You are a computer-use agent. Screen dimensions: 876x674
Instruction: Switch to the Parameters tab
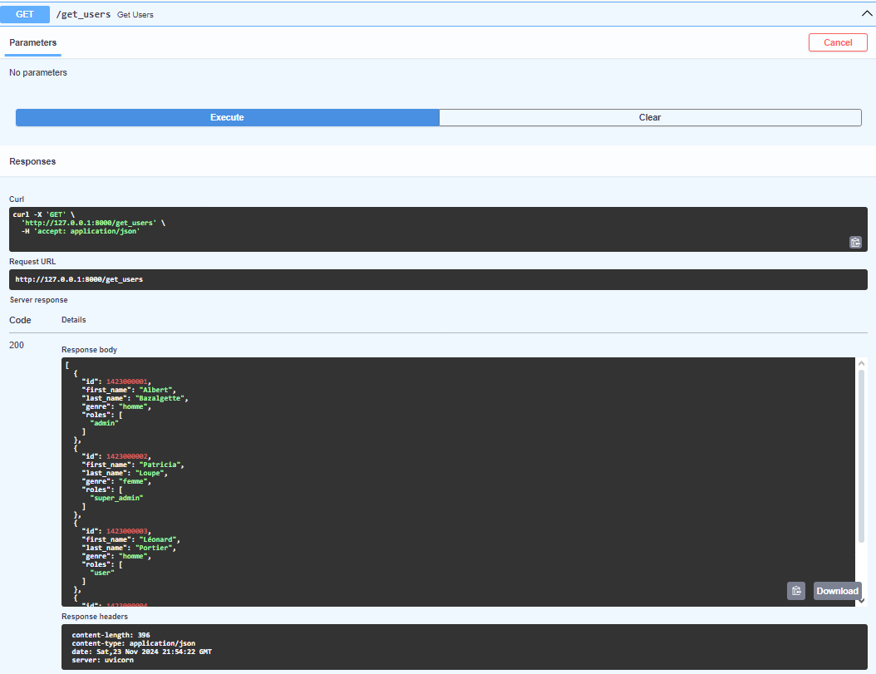pos(32,42)
